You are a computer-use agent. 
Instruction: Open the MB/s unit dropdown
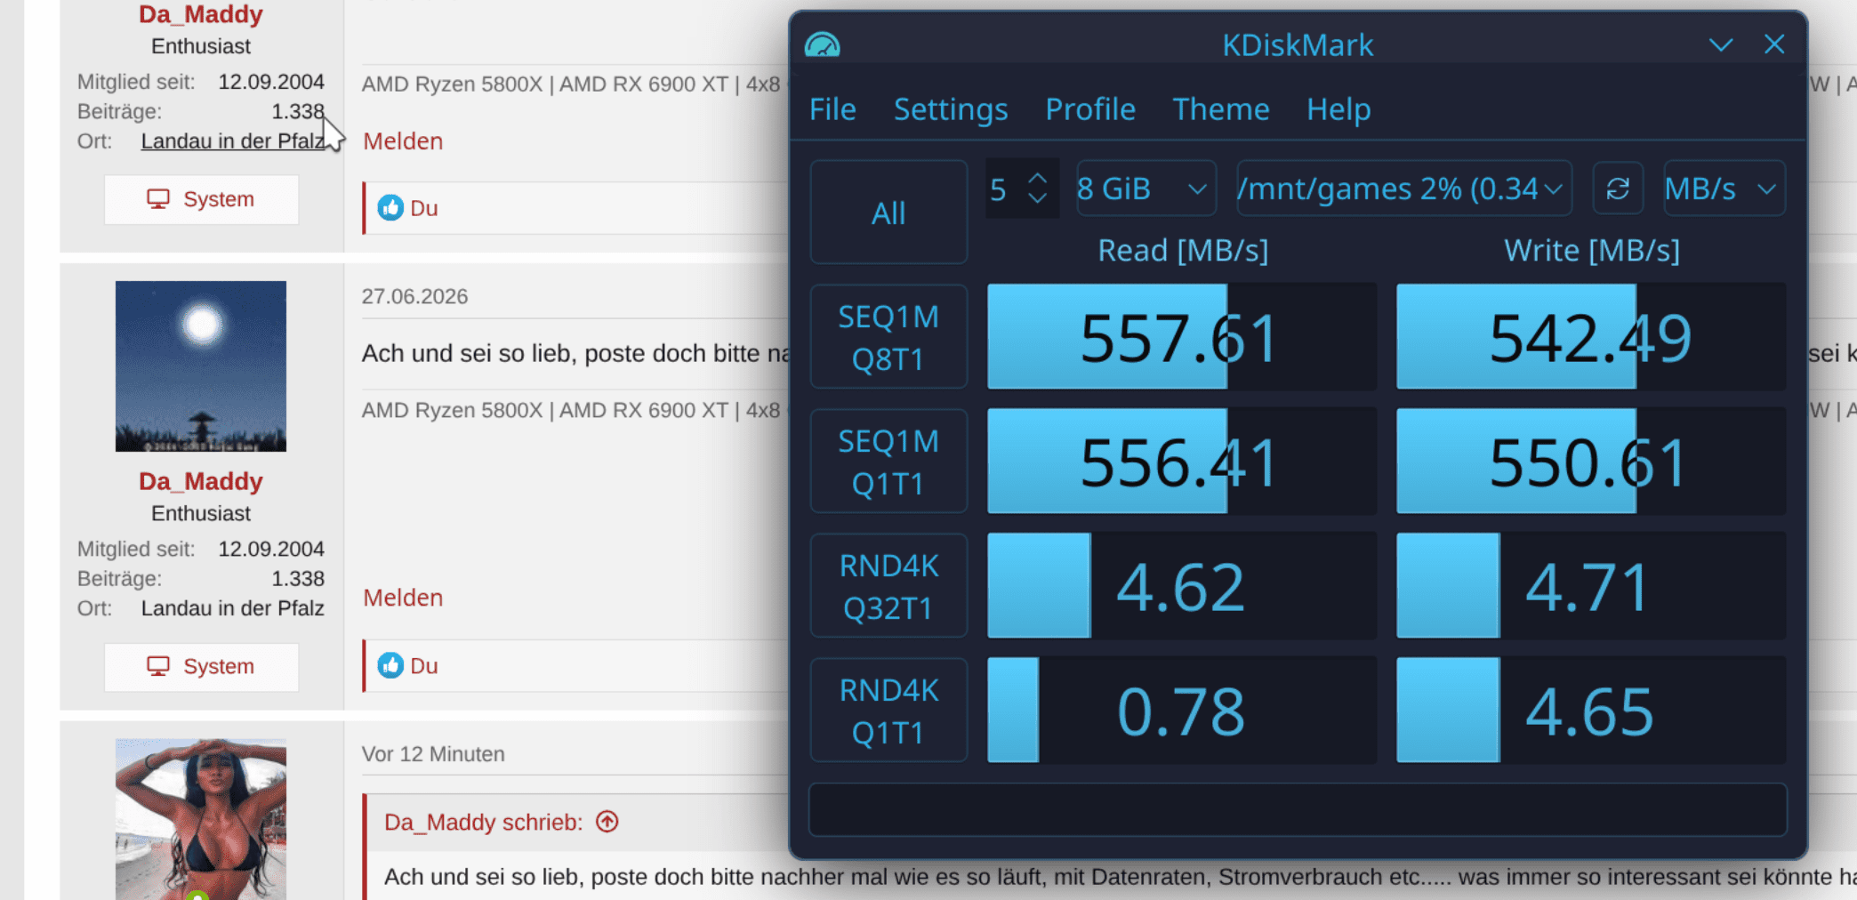pos(1724,189)
